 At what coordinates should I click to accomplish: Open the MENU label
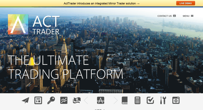pyautogui.click(x=186, y=16)
